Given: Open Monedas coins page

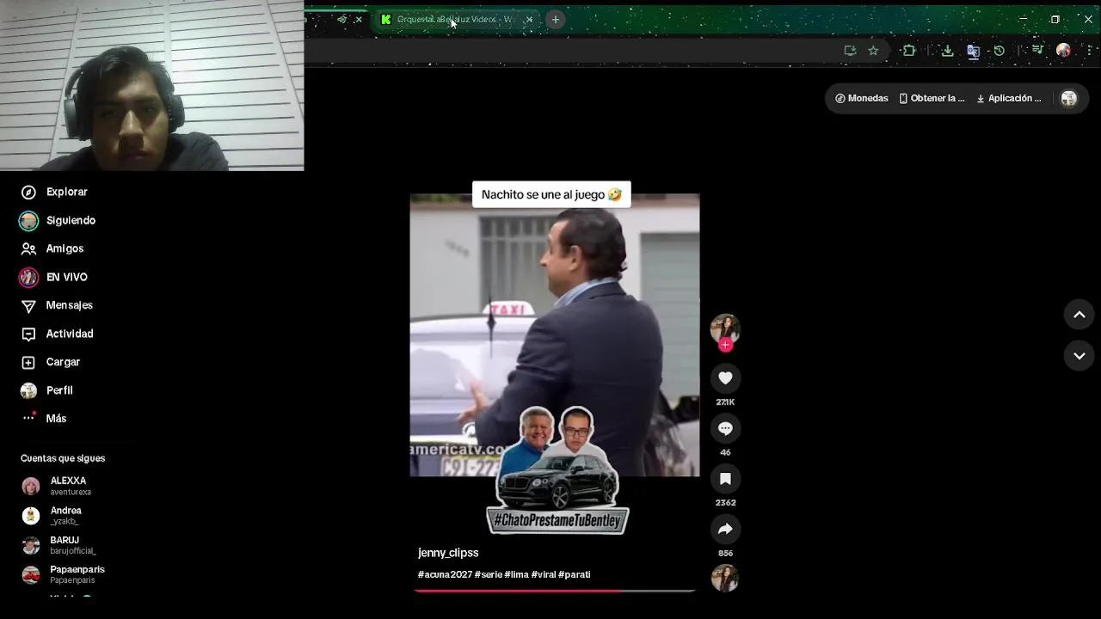Looking at the screenshot, I should click(x=862, y=98).
